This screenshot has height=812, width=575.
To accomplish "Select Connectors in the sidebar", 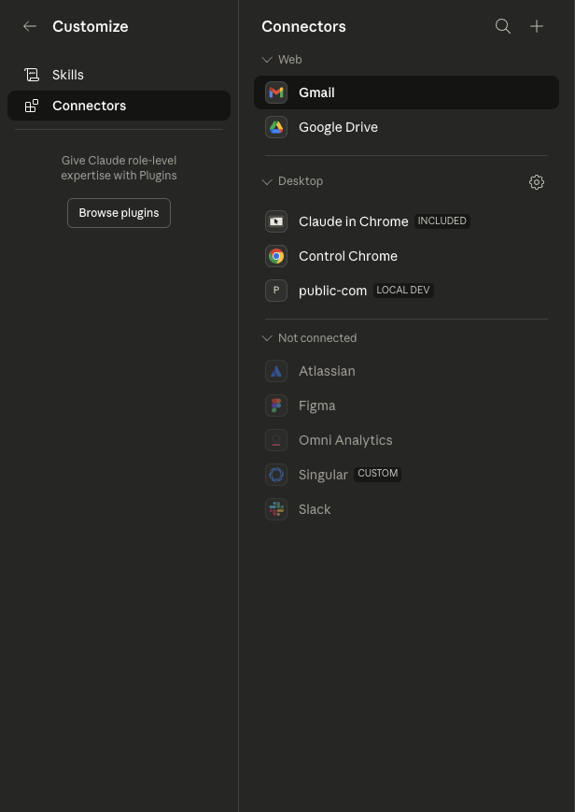I will point(89,106).
